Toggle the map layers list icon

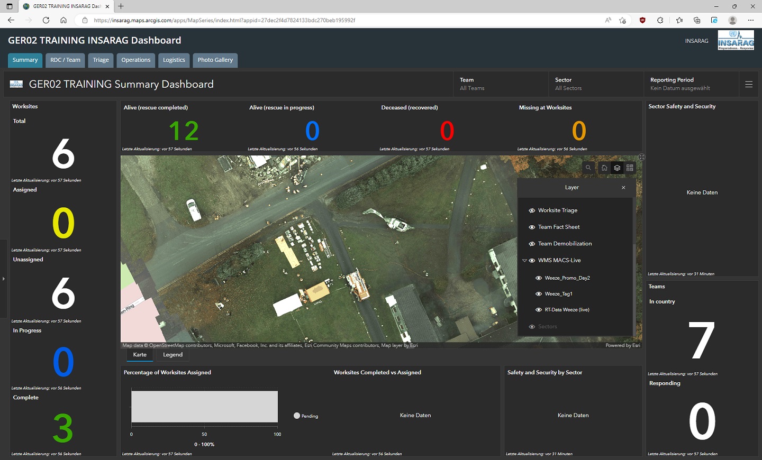point(617,168)
